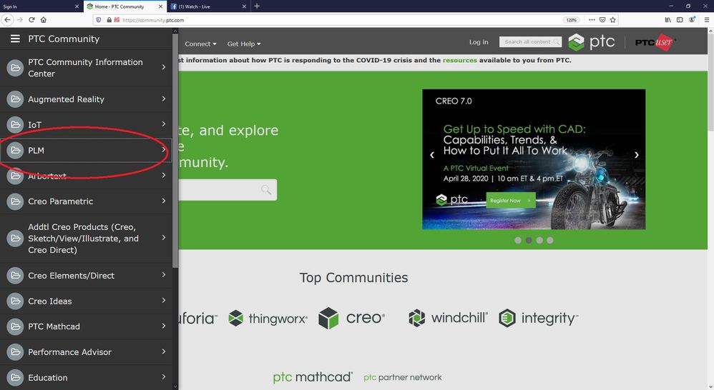This screenshot has width=714, height=390.
Task: Select the Performance Advisor menu entry
Action: (86, 352)
